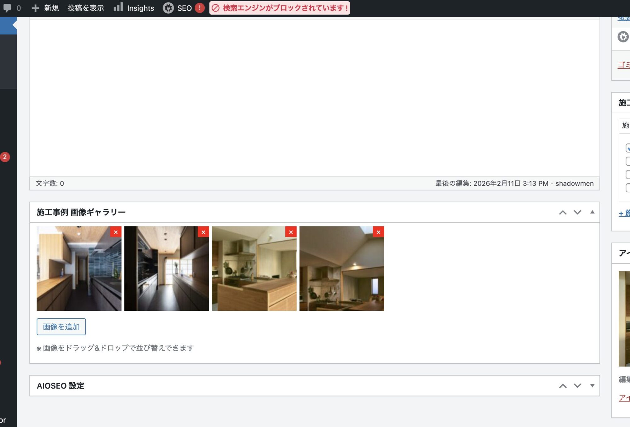The height and width of the screenshot is (427, 630).
Task: Open Insights bar chart icon
Action: 118,8
